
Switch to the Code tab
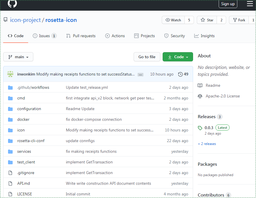pos(16,36)
